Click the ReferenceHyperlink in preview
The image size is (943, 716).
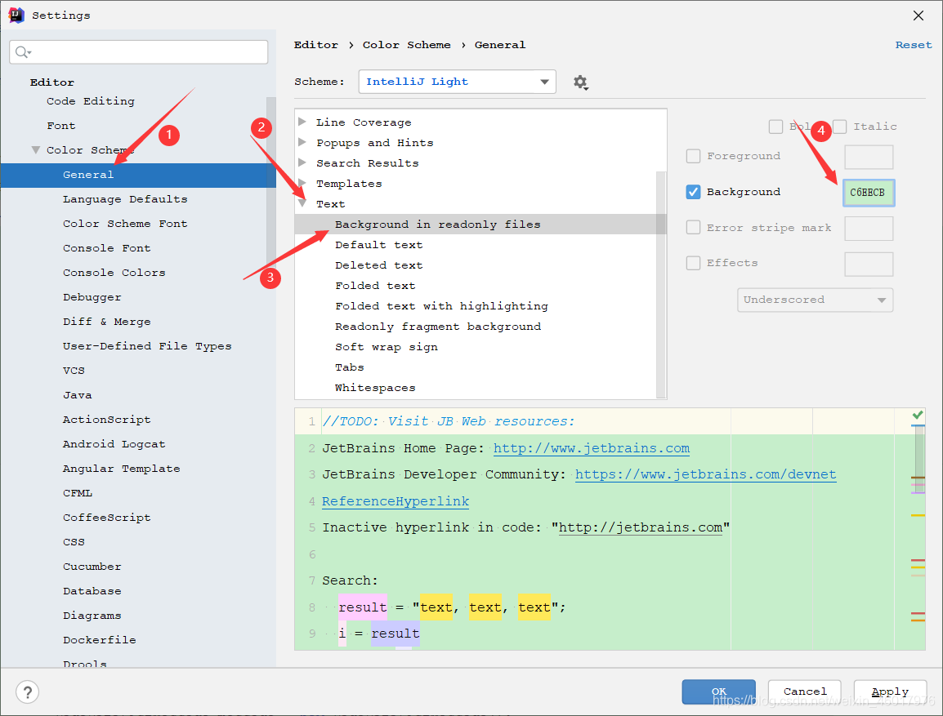396,501
